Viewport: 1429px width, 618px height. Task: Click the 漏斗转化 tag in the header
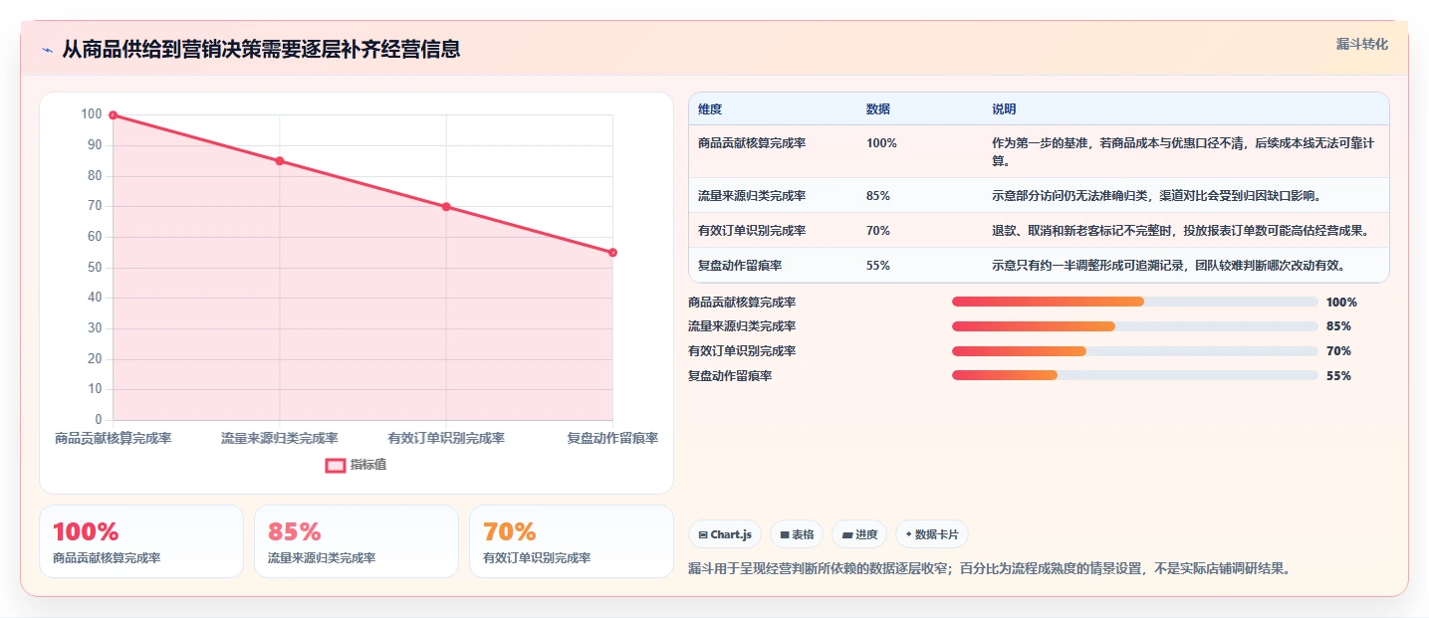(1361, 44)
